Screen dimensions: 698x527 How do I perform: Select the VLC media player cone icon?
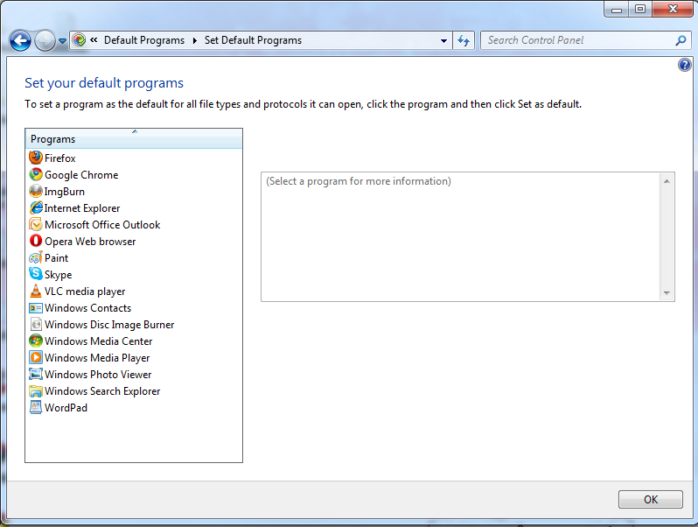point(36,291)
